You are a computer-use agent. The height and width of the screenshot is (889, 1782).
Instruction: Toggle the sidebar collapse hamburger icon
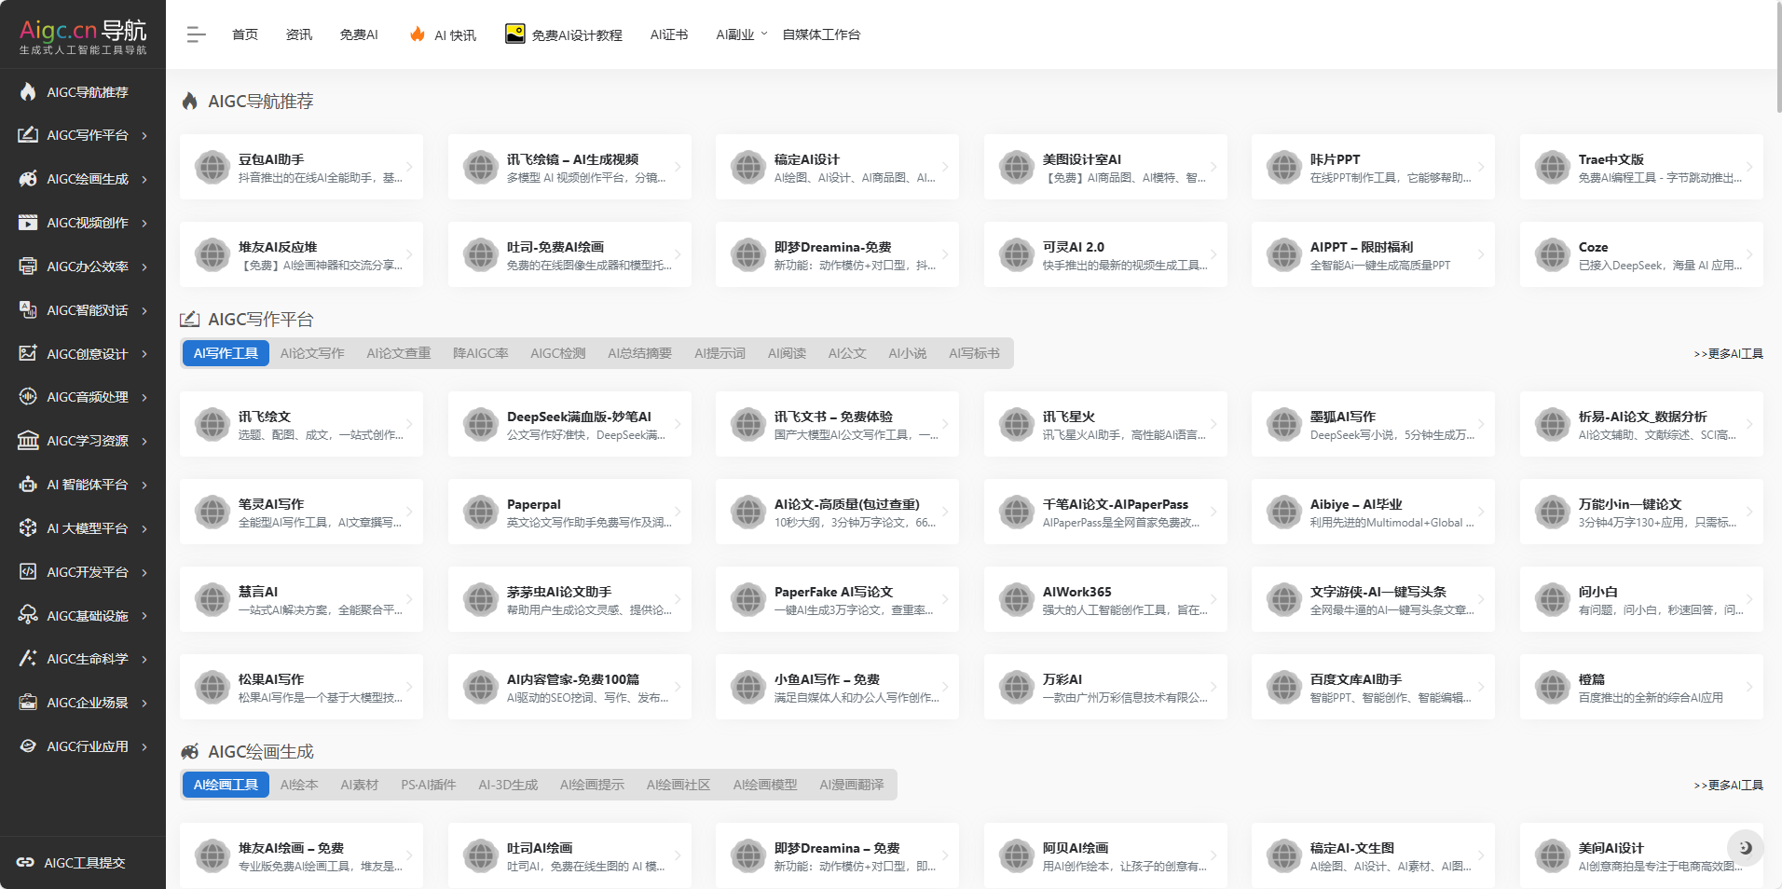(x=196, y=34)
